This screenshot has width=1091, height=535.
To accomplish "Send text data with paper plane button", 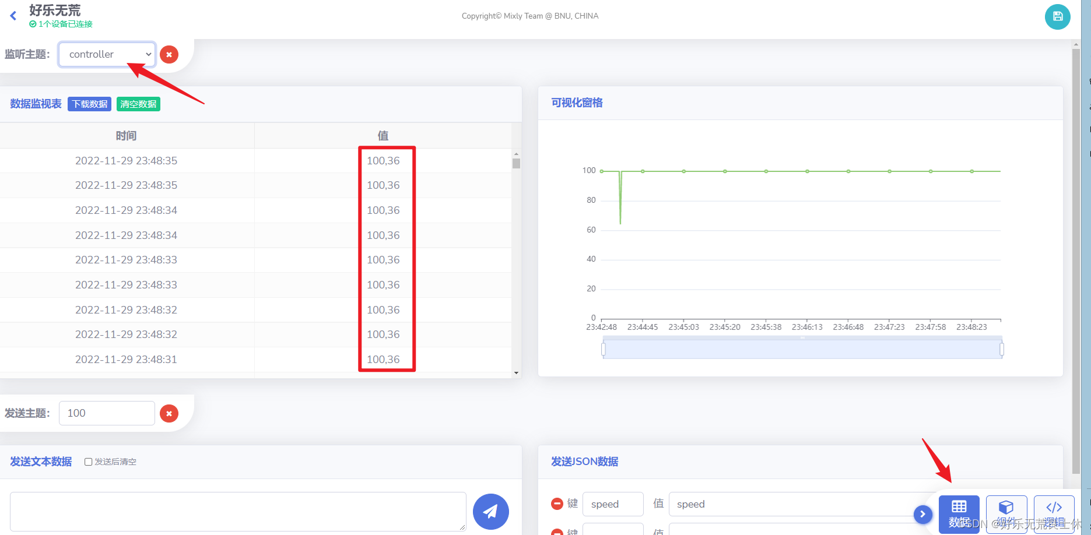I will click(490, 512).
